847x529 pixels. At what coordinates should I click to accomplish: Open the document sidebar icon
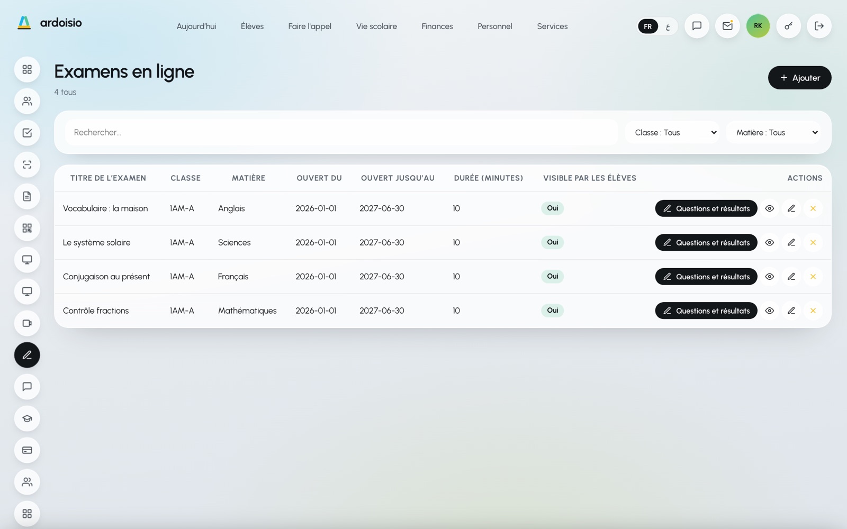click(27, 196)
